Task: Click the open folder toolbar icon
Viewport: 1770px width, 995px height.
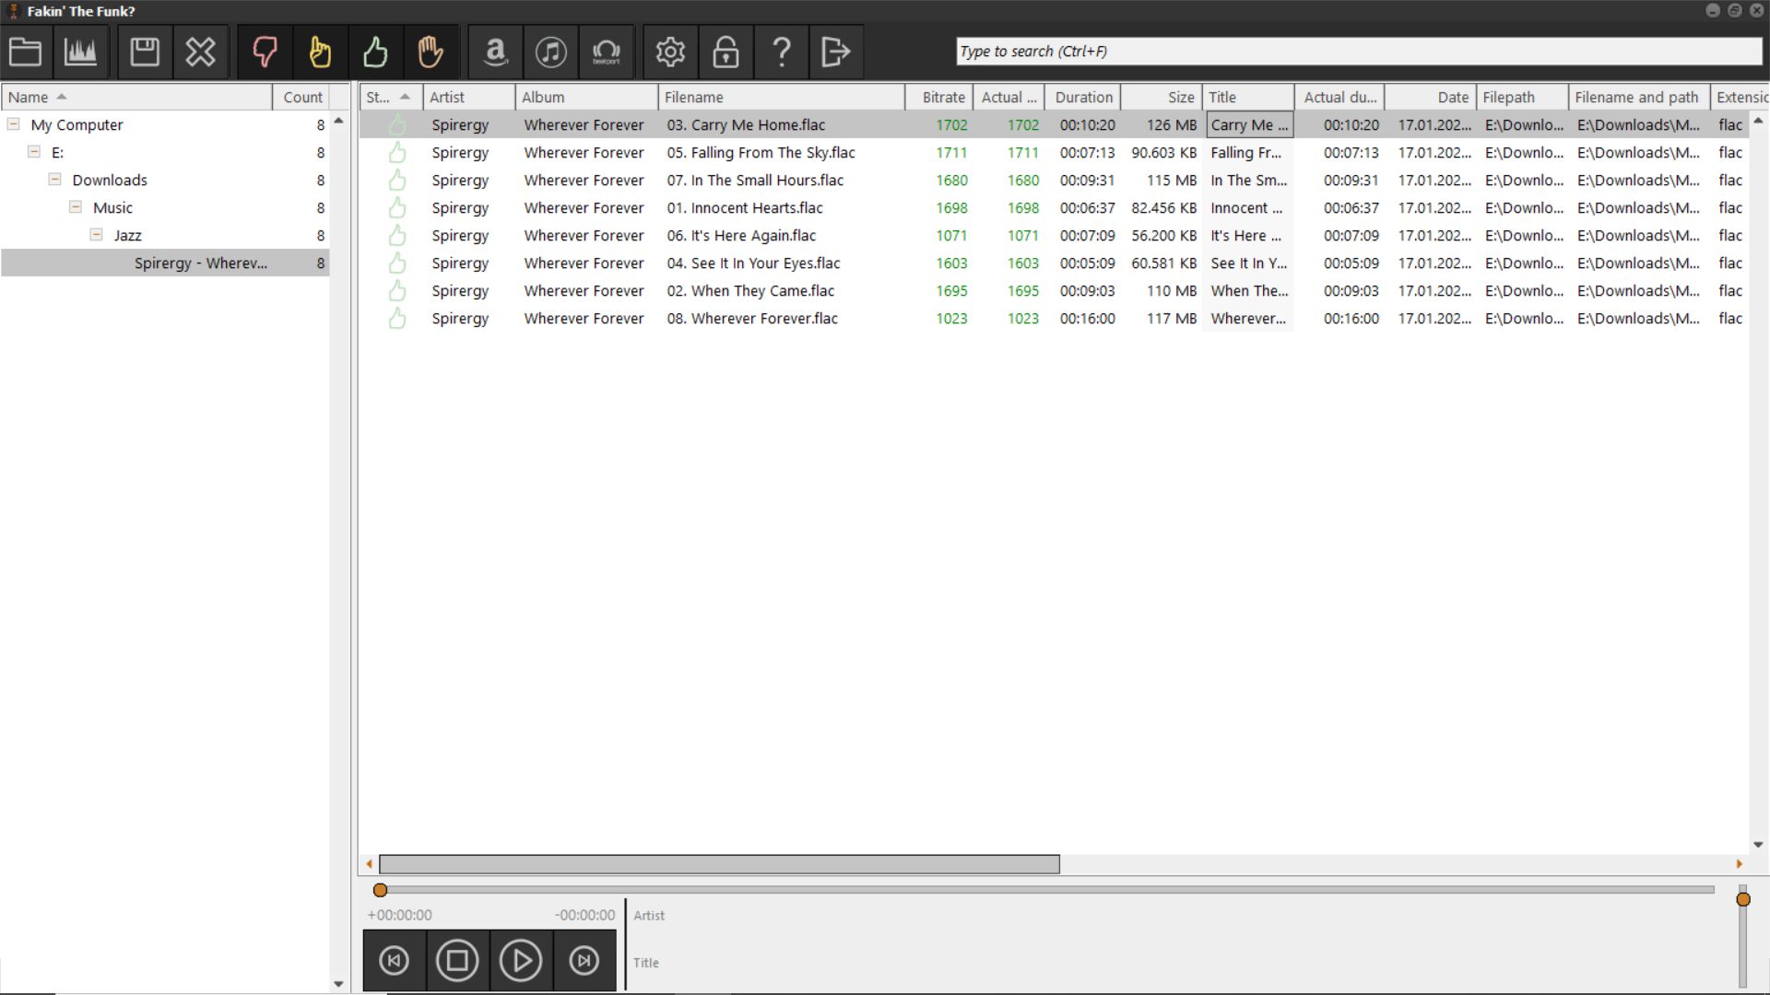Action: coord(26,52)
